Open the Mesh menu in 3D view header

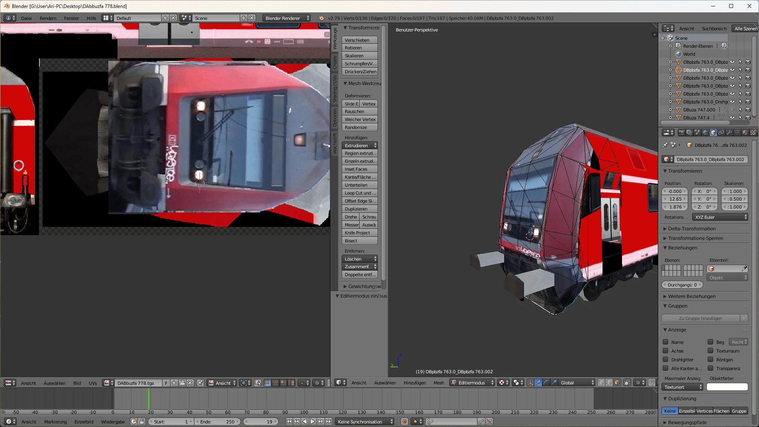click(x=439, y=383)
